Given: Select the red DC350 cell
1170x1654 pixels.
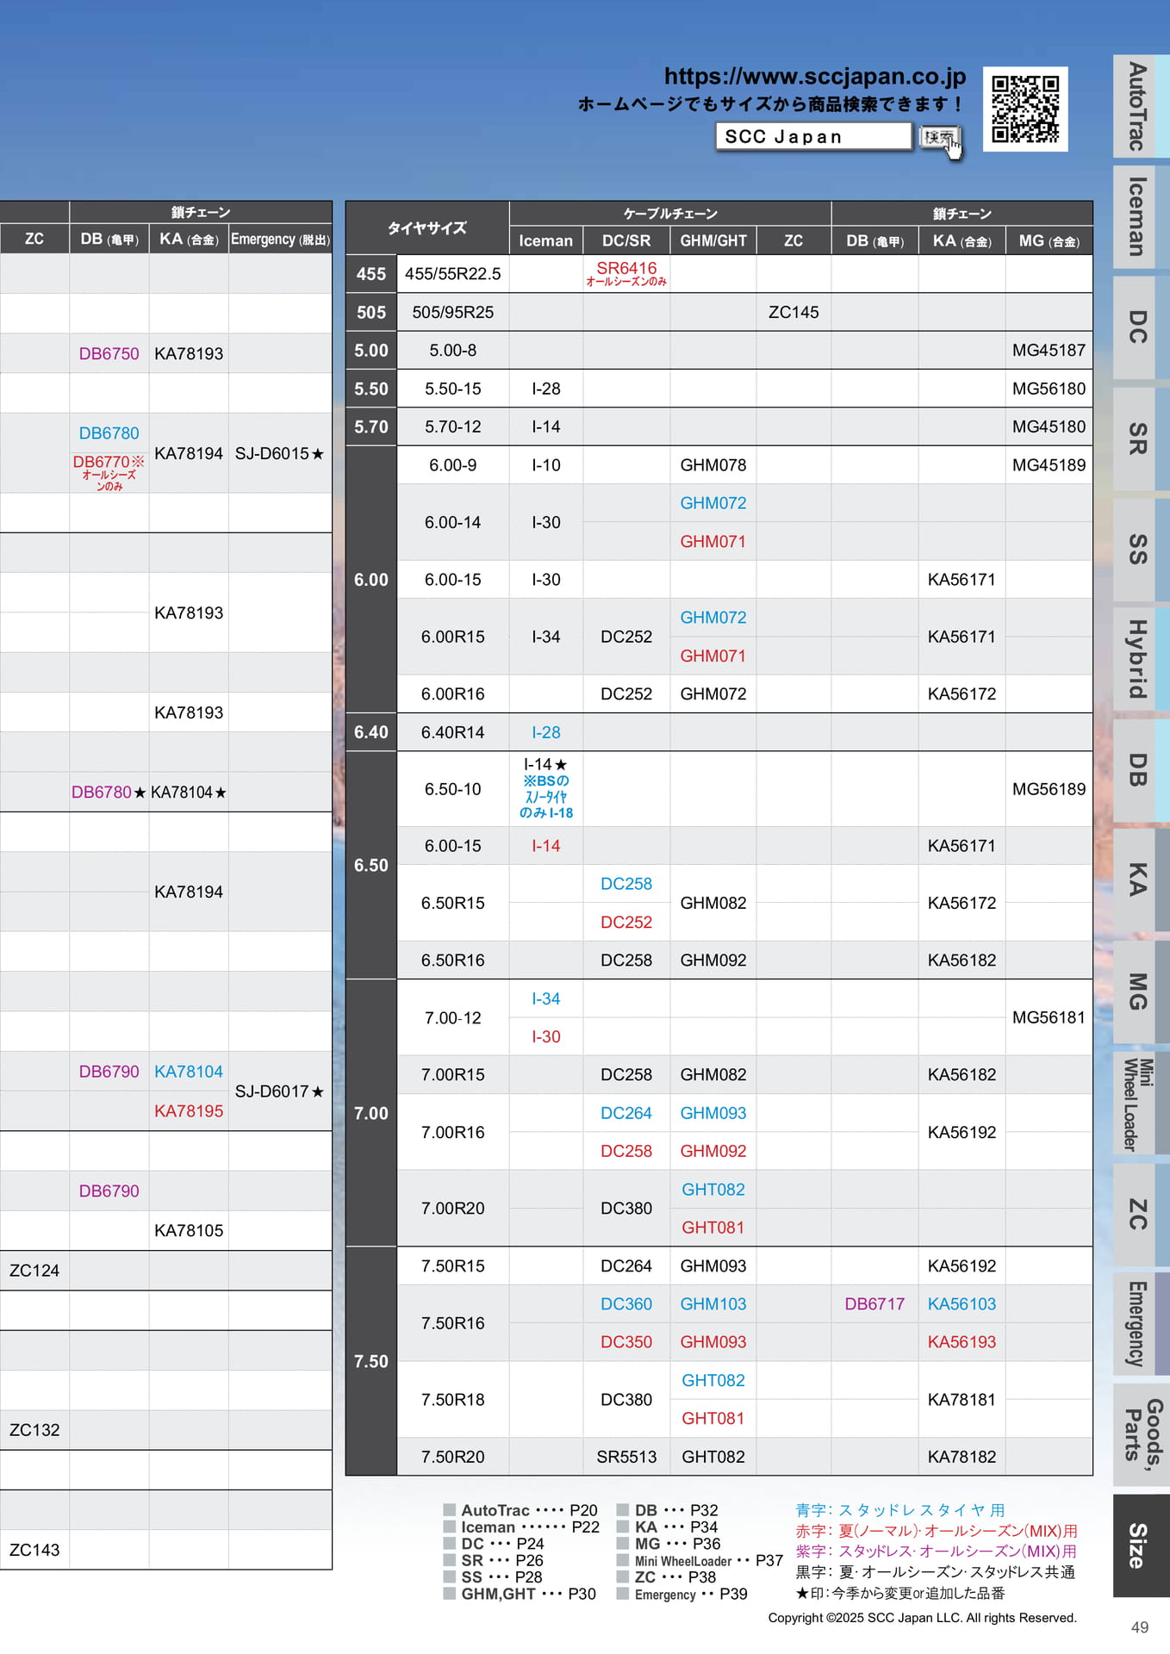Looking at the screenshot, I should point(626,1342).
